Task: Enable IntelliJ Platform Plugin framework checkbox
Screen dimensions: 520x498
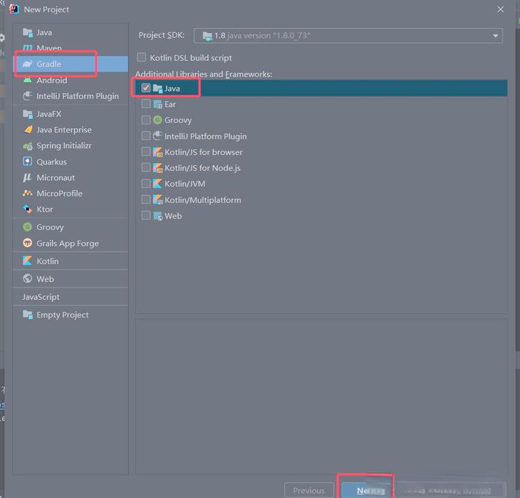Action: (x=146, y=136)
